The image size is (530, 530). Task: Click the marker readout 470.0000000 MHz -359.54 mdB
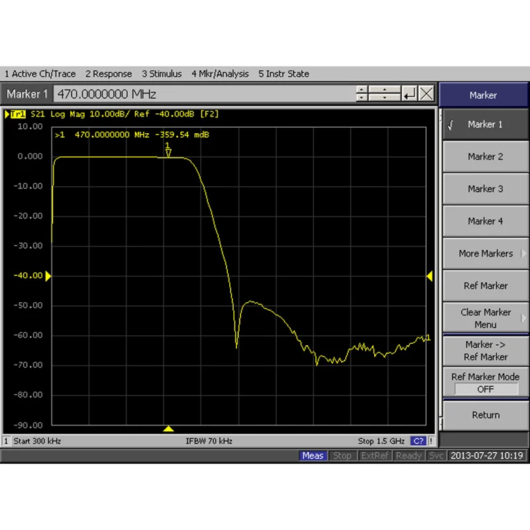point(132,135)
